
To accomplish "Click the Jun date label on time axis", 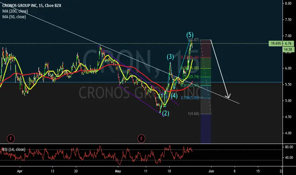I will tap(211, 171).
